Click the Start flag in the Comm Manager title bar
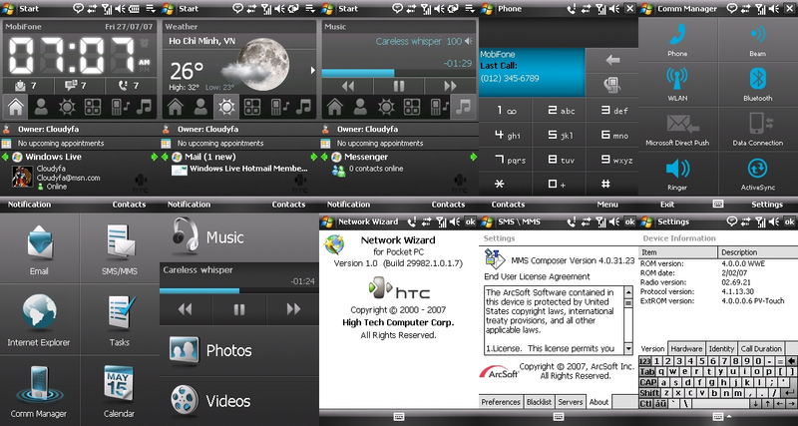 646,9
